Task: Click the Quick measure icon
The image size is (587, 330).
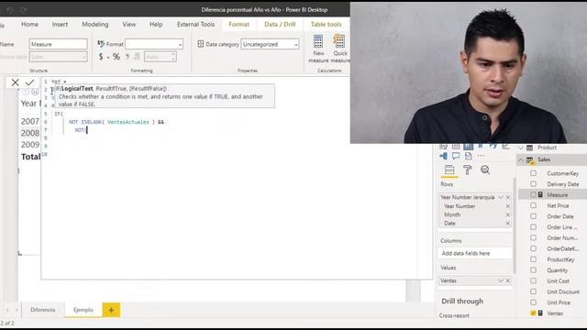Action: (339, 41)
